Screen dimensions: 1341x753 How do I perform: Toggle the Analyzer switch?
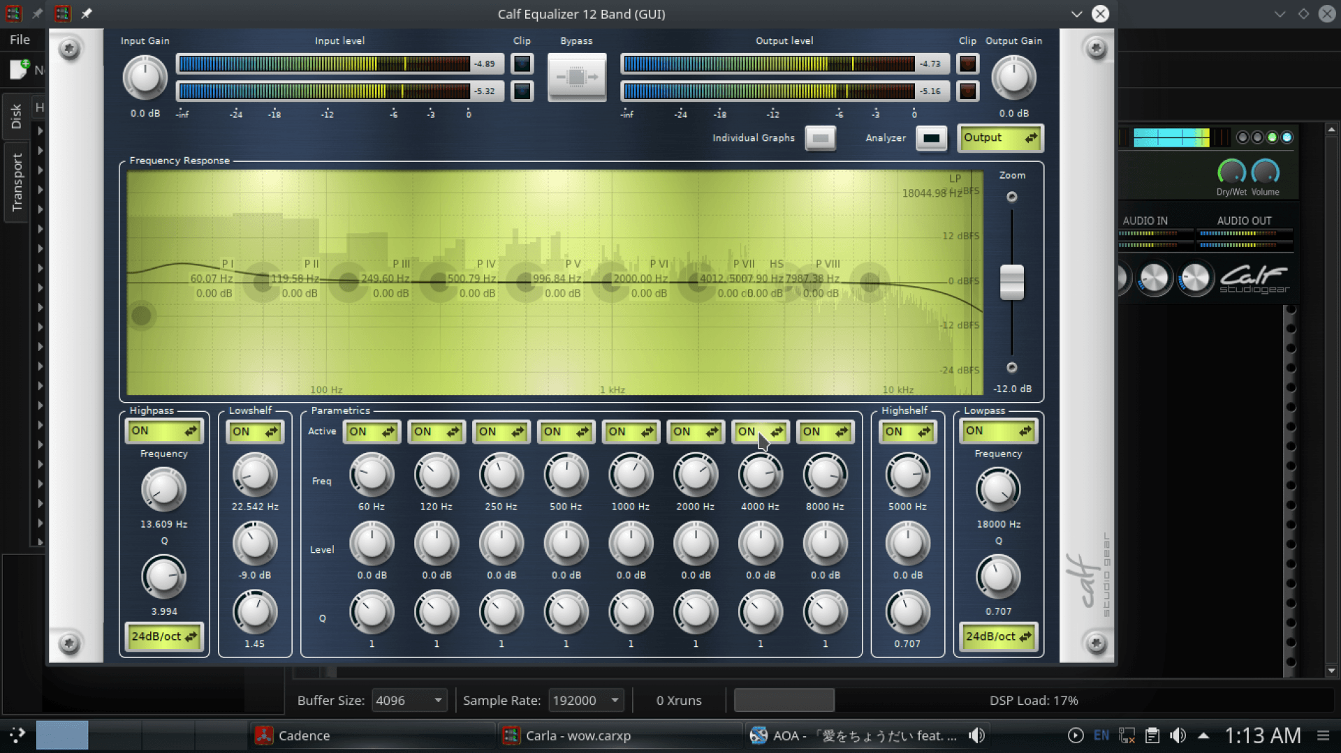(931, 138)
